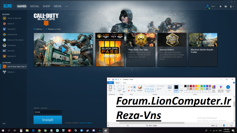The height and width of the screenshot is (133, 237).
Task: Select Color 2 in Paint
Action: click(x=181, y=89)
